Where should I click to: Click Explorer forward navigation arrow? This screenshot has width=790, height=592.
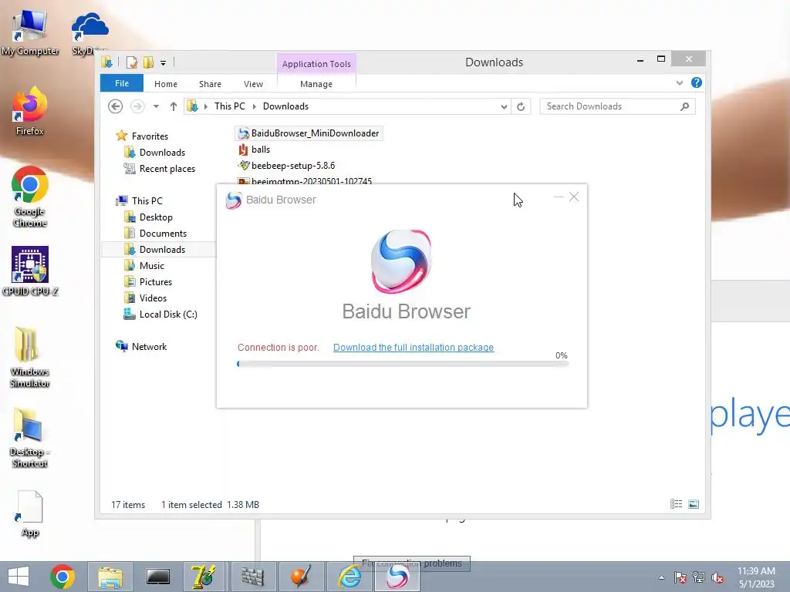[x=137, y=106]
